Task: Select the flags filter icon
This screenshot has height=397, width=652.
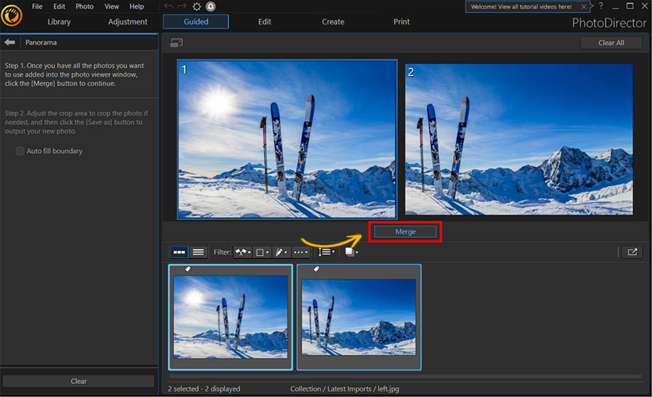Action: [240, 252]
